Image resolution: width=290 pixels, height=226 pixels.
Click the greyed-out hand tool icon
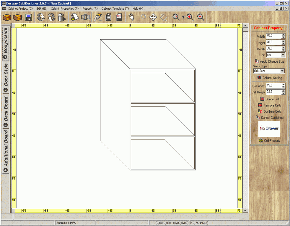click(x=143, y=17)
